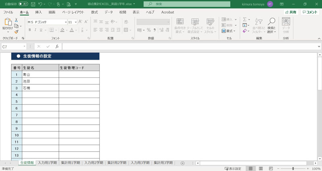This screenshot has height=171, width=322.
Task: Switch to Normal view in status bar
Action: [250, 168]
